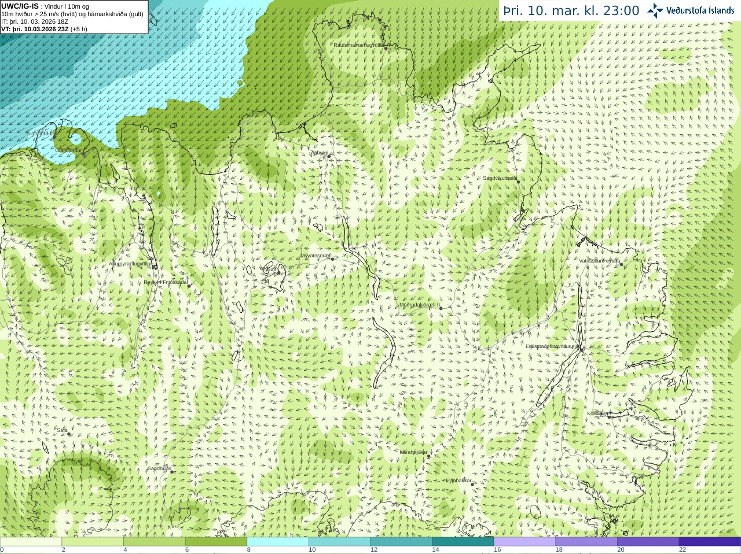This screenshot has width=741, height=554.
Task: Click the 6–8 m/s dark green legend swatch
Action: pos(216,542)
